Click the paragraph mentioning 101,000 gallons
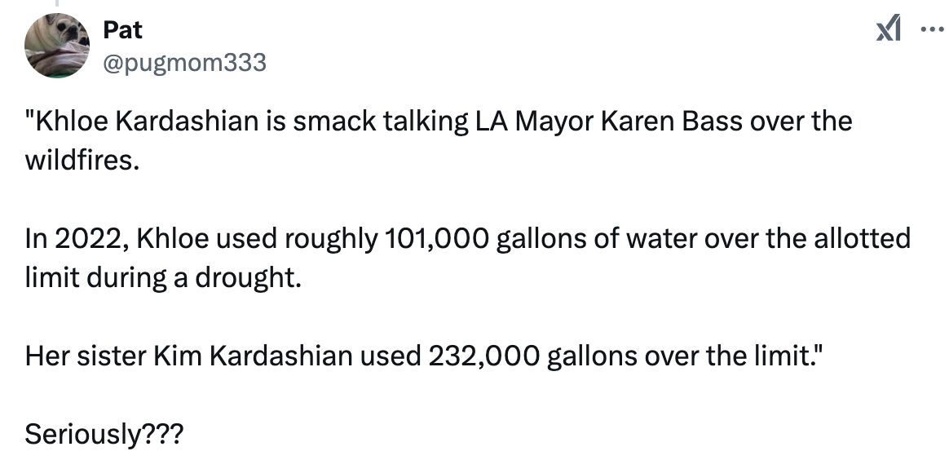 tap(467, 258)
